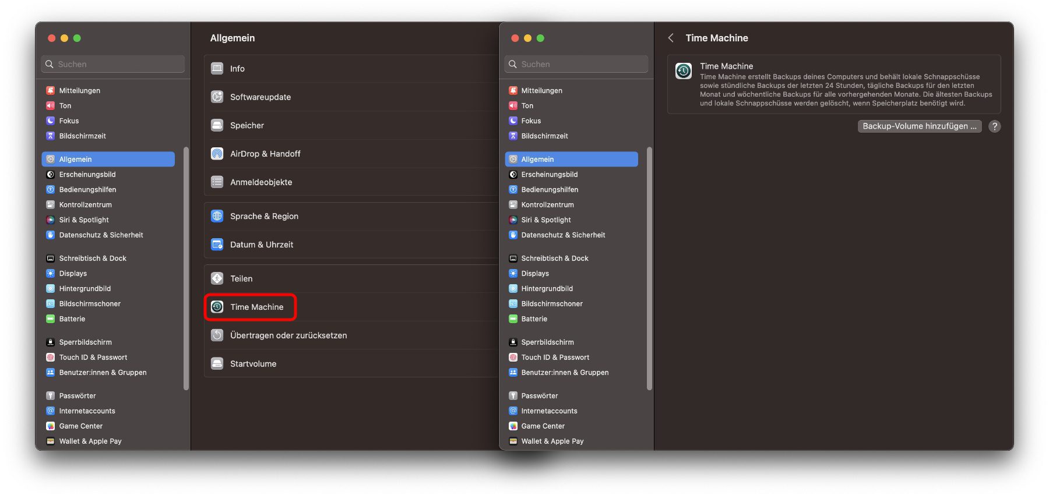
Task: Click the Startvolume disk icon
Action: [217, 363]
